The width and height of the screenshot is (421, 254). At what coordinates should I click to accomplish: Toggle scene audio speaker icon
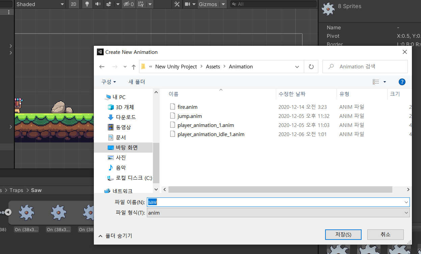tap(98, 4)
